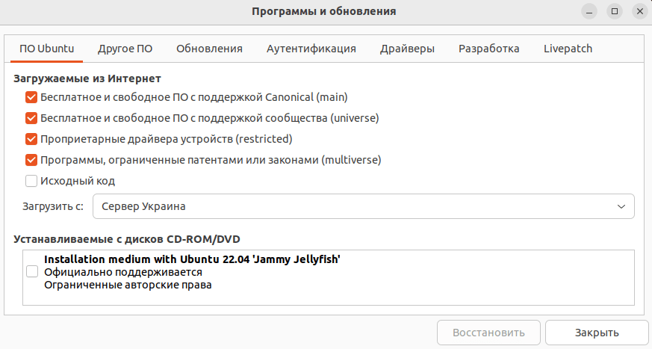652x349 pixels.
Task: Select the ПО Ubuntu tab
Action: tap(46, 49)
